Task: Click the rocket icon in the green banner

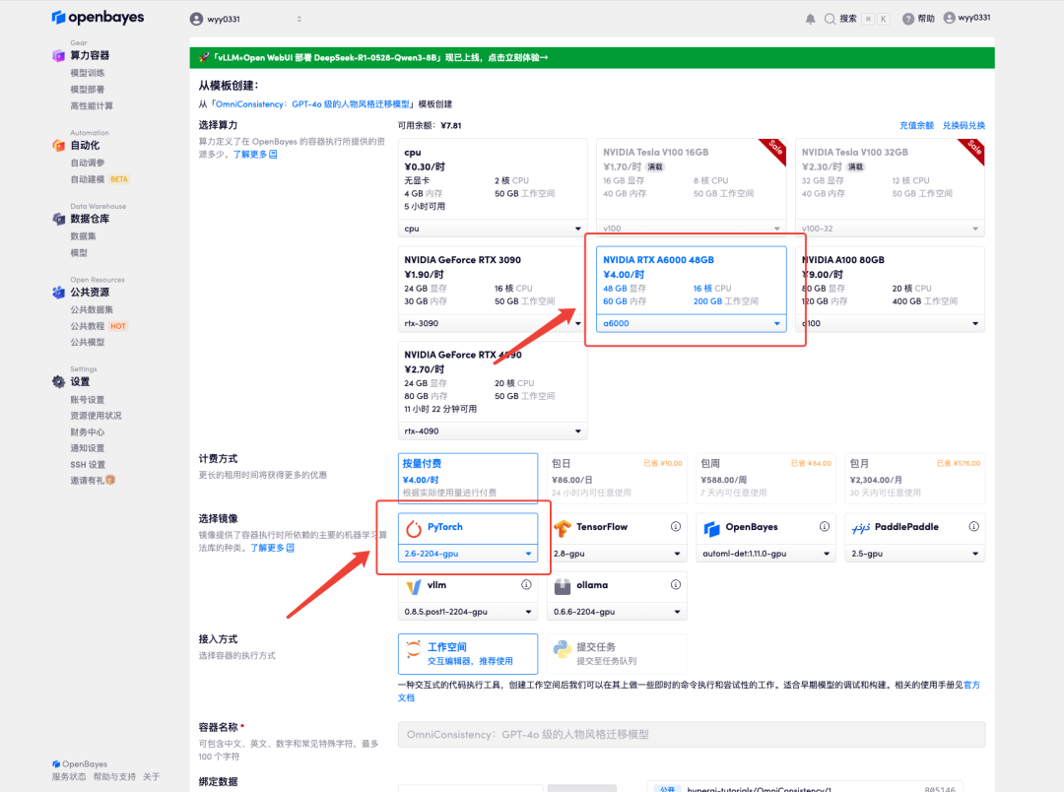Action: pos(204,58)
